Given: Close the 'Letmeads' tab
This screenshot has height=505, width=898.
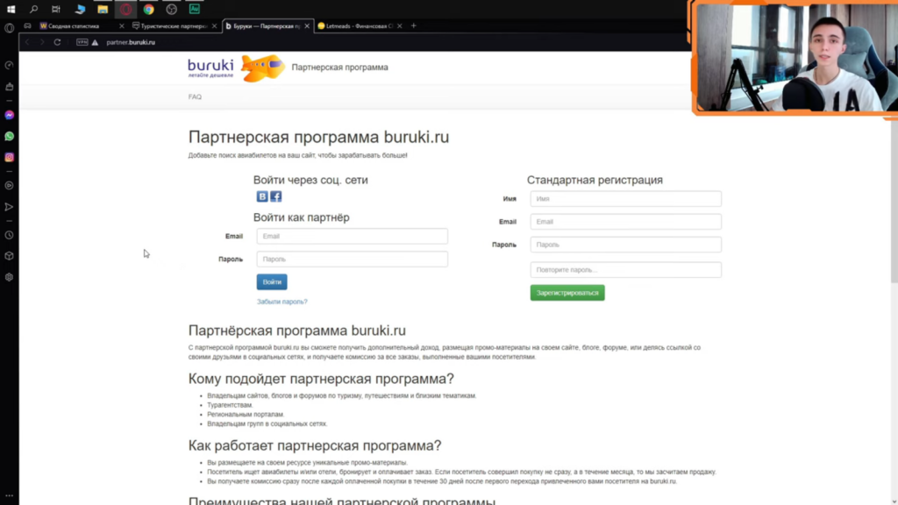Looking at the screenshot, I should [400, 25].
